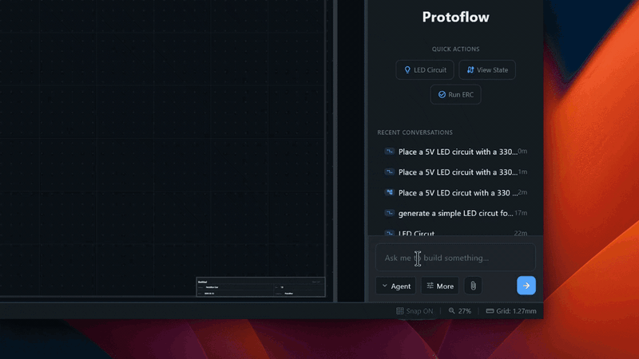Click the View State icon
Screen dimensions: 639x359
470,70
